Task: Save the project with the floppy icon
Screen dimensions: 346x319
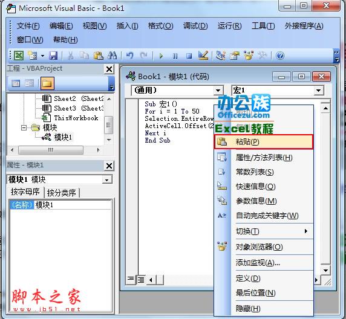Action: pyautogui.click(x=53, y=56)
